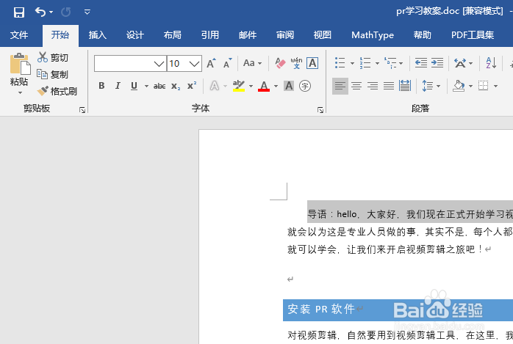
Task: Toggle character shading icon
Action: [289, 86]
